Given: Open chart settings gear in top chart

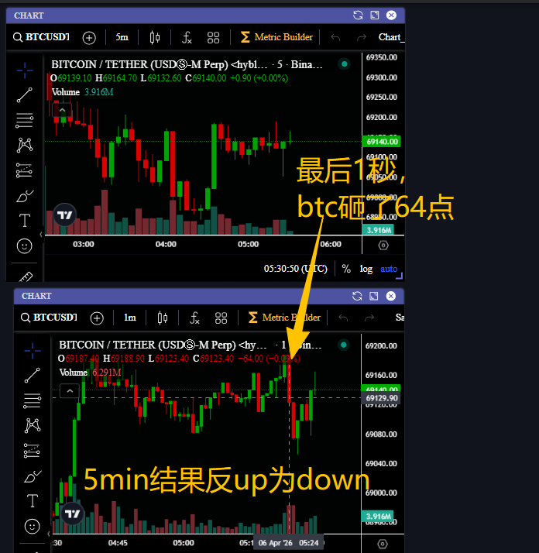Looking at the screenshot, I should pyautogui.click(x=383, y=245).
